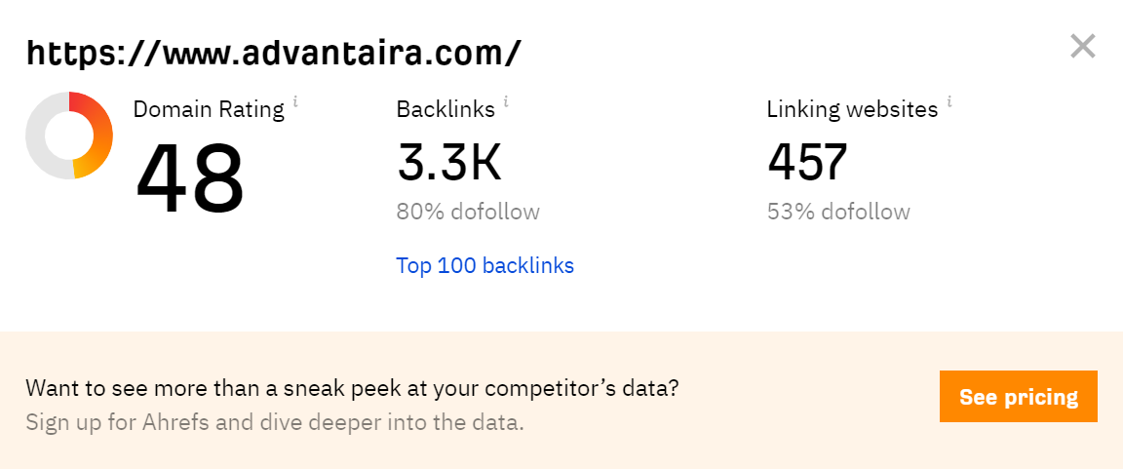Image resolution: width=1123 pixels, height=469 pixels.
Task: Close the domain overview panel
Action: tap(1083, 46)
